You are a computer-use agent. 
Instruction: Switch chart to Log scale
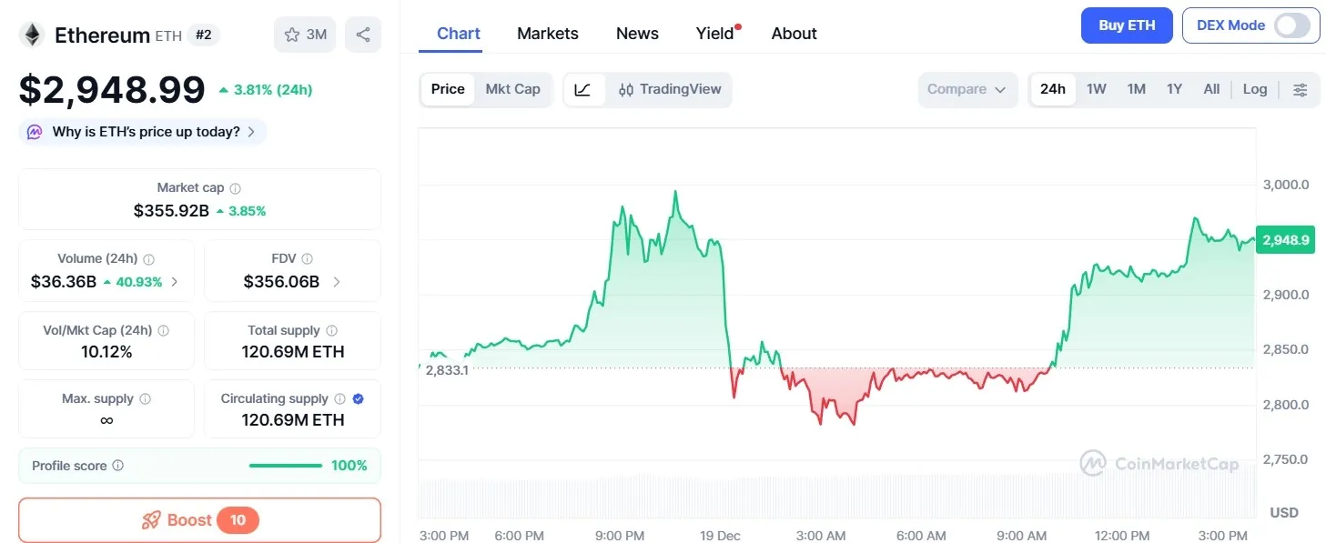coord(1255,89)
